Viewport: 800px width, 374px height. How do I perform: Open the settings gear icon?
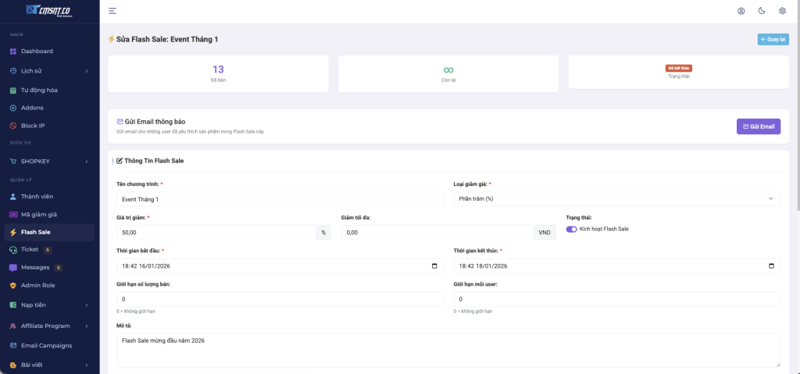click(x=782, y=11)
